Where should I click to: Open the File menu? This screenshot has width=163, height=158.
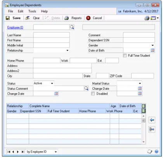click(x=10, y=11)
